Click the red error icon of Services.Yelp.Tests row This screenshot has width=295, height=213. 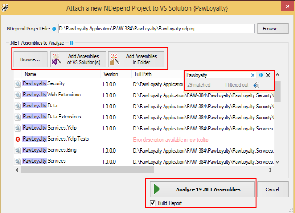(x=18, y=139)
